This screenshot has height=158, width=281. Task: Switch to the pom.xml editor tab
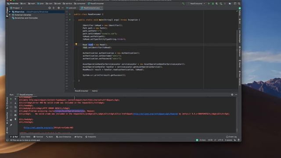(x=72, y=8)
